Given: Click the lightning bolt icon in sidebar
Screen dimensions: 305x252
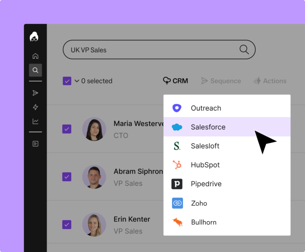Looking at the screenshot, I should pyautogui.click(x=35, y=107).
